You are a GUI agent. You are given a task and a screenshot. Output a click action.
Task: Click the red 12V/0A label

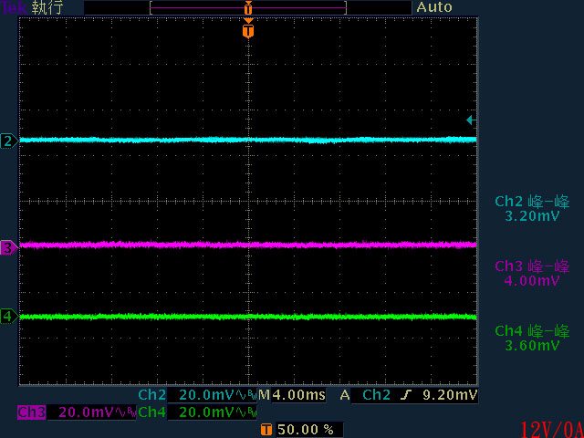[551, 429]
